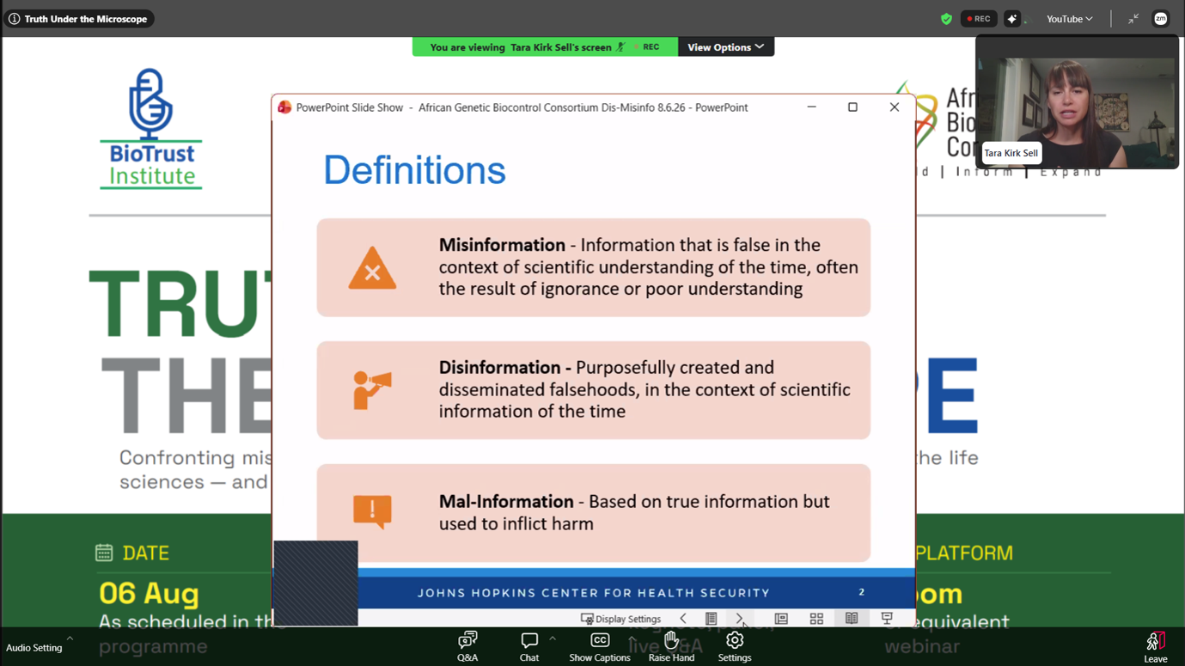Viewport: 1185px width, 666px height.
Task: Advance to next slide in PowerPoint
Action: pyautogui.click(x=739, y=619)
